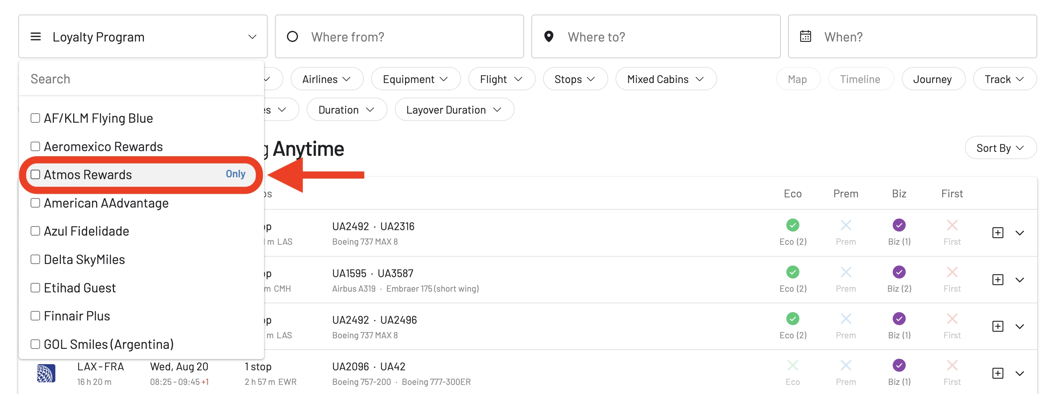The image size is (1054, 394).
Task: Expand details chevron on UA2492 · UA2316 row
Action: point(1020,233)
